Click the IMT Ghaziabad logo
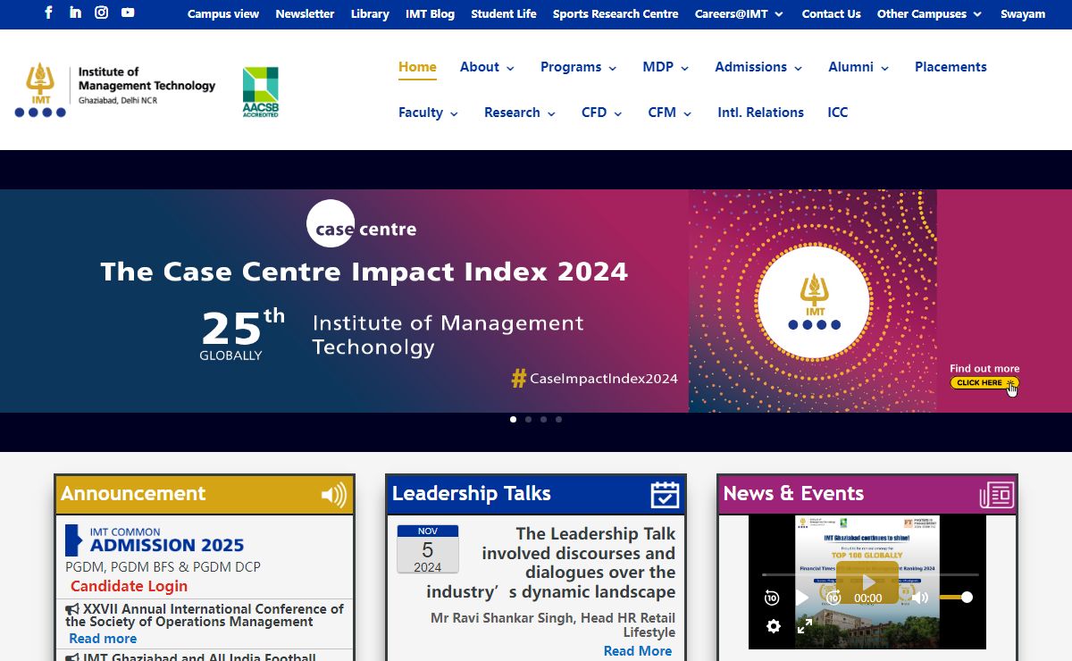The image size is (1072, 661). 115,90
